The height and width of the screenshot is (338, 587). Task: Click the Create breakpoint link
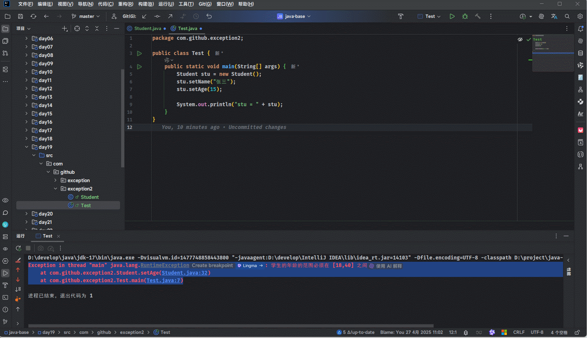point(212,266)
